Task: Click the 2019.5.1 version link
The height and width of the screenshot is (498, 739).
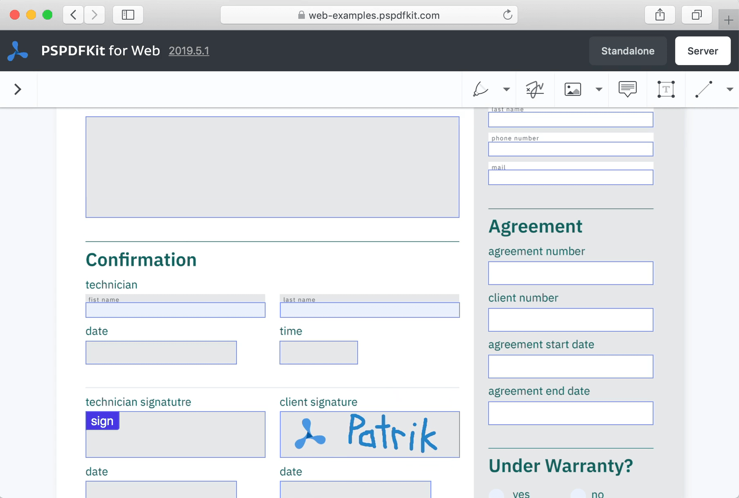Action: click(189, 51)
